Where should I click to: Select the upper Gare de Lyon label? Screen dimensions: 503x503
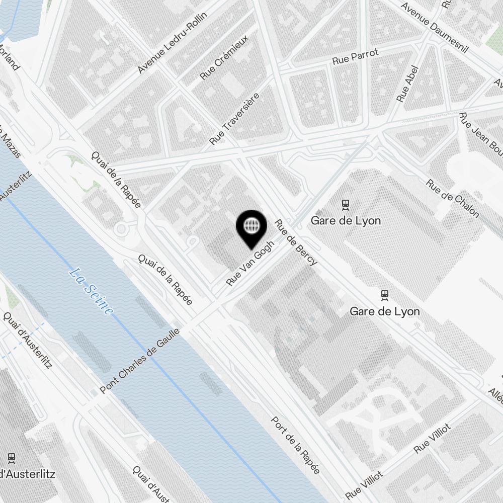pos(346,221)
